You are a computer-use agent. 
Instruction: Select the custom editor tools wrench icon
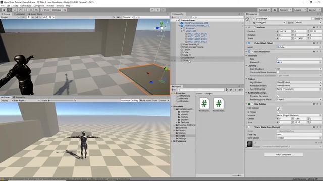click(36, 10)
